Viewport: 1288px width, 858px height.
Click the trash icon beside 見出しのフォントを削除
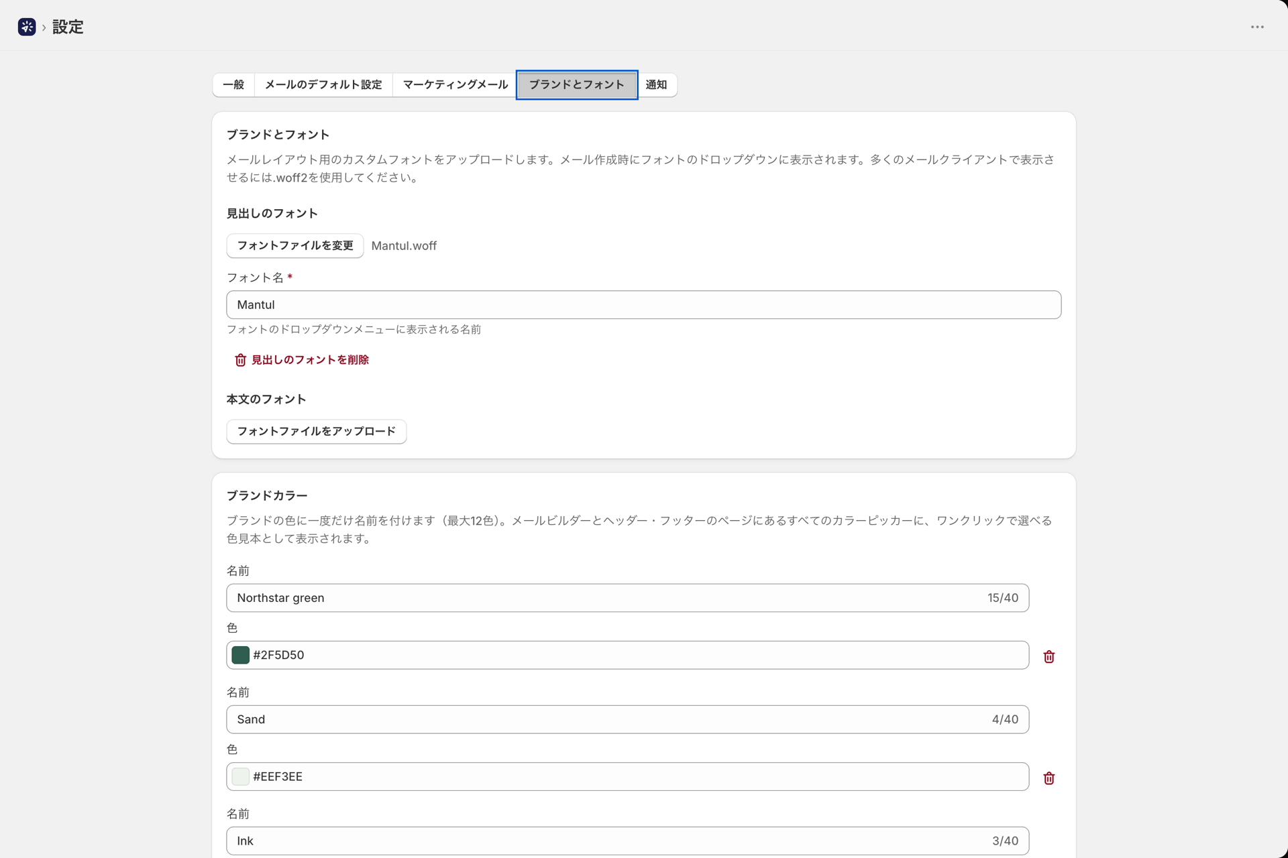pos(240,360)
